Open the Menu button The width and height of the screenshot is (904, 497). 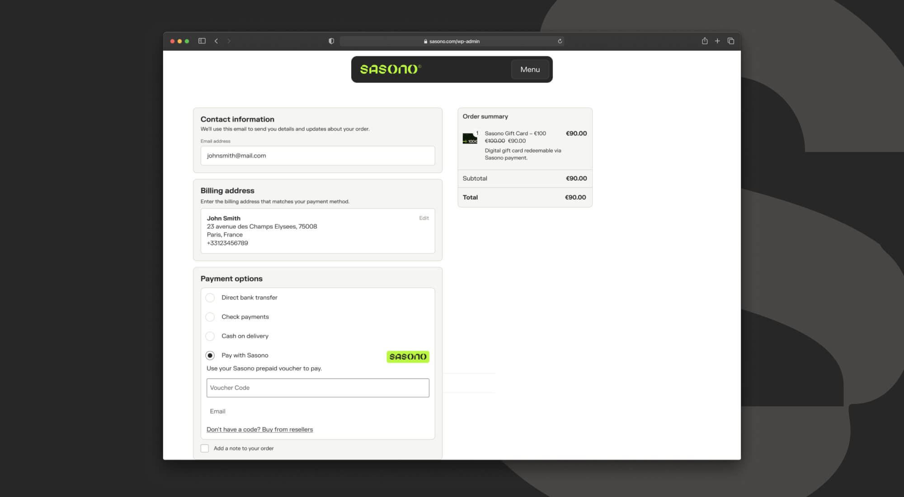[530, 70]
